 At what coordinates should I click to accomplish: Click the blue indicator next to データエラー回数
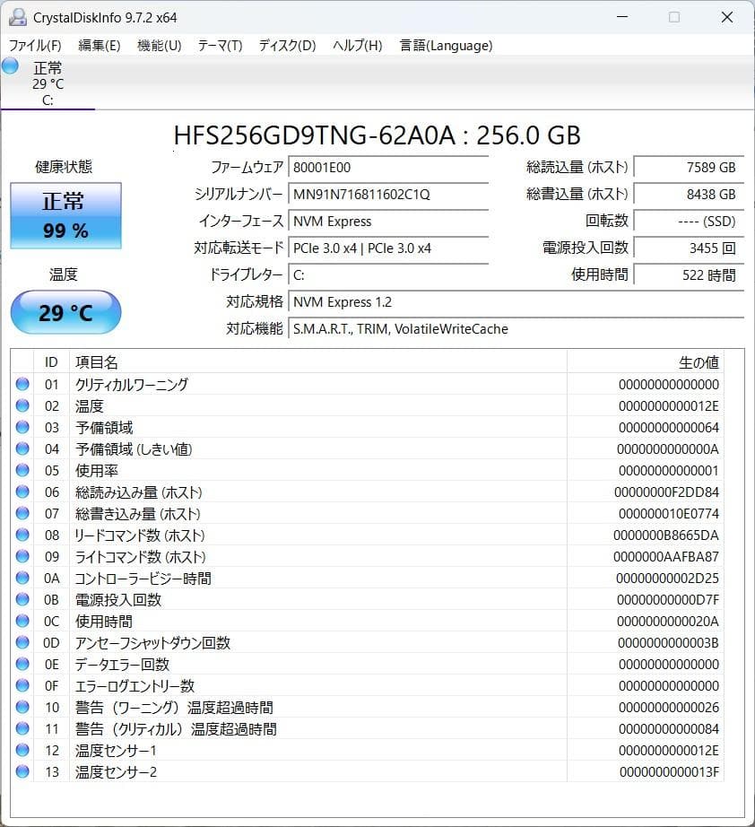[x=22, y=665]
